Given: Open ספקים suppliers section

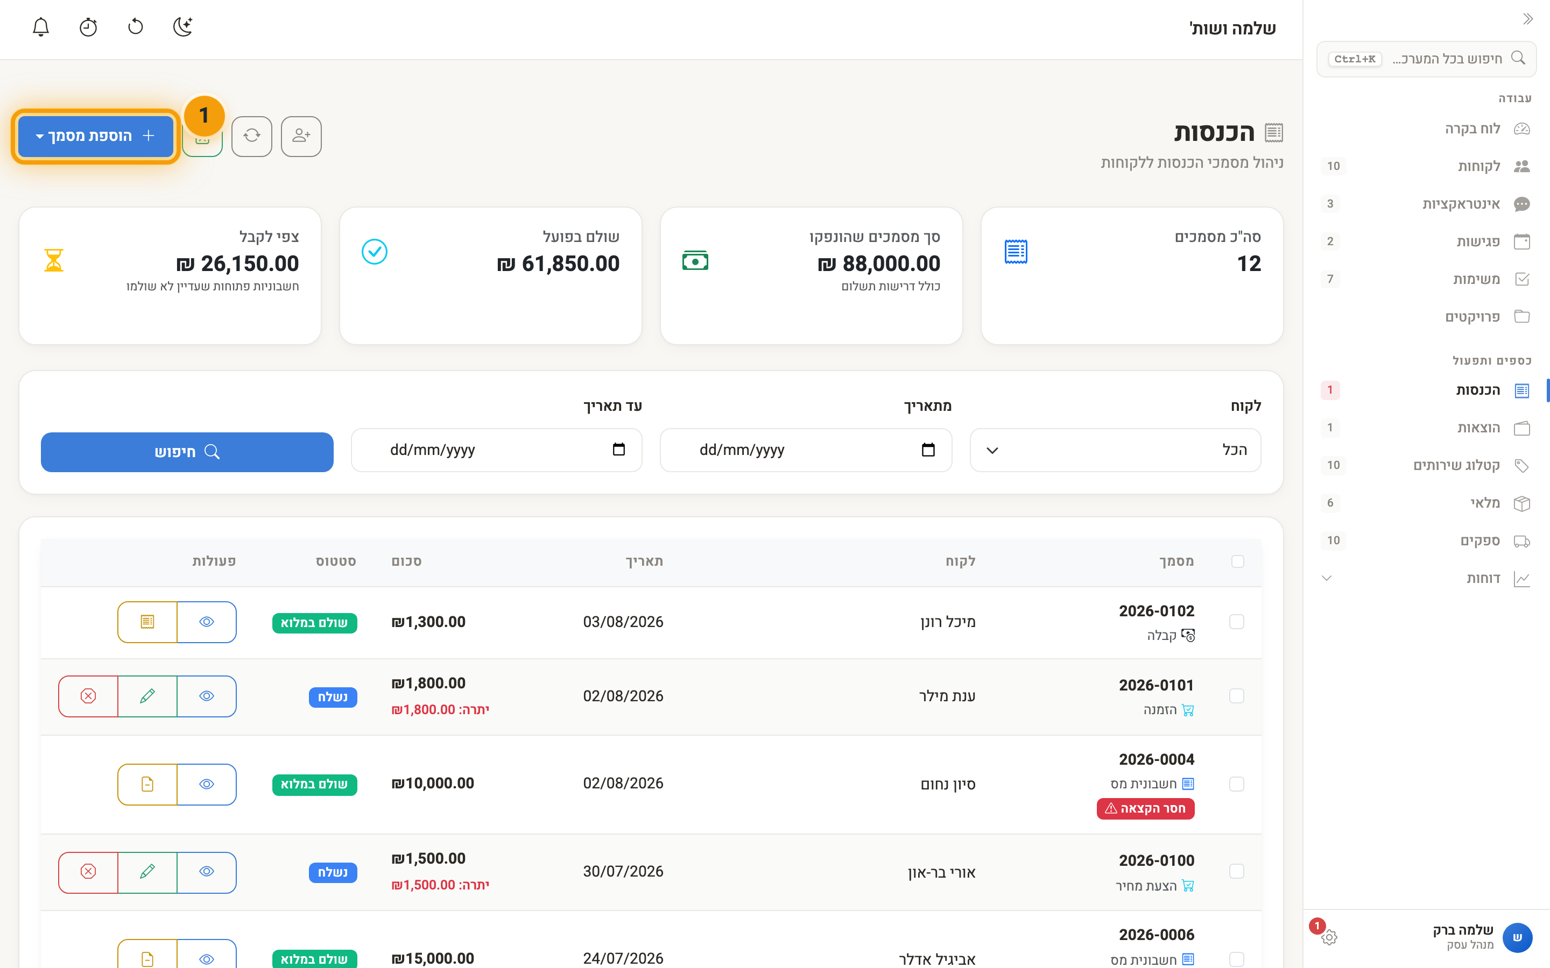Looking at the screenshot, I should point(1426,541).
